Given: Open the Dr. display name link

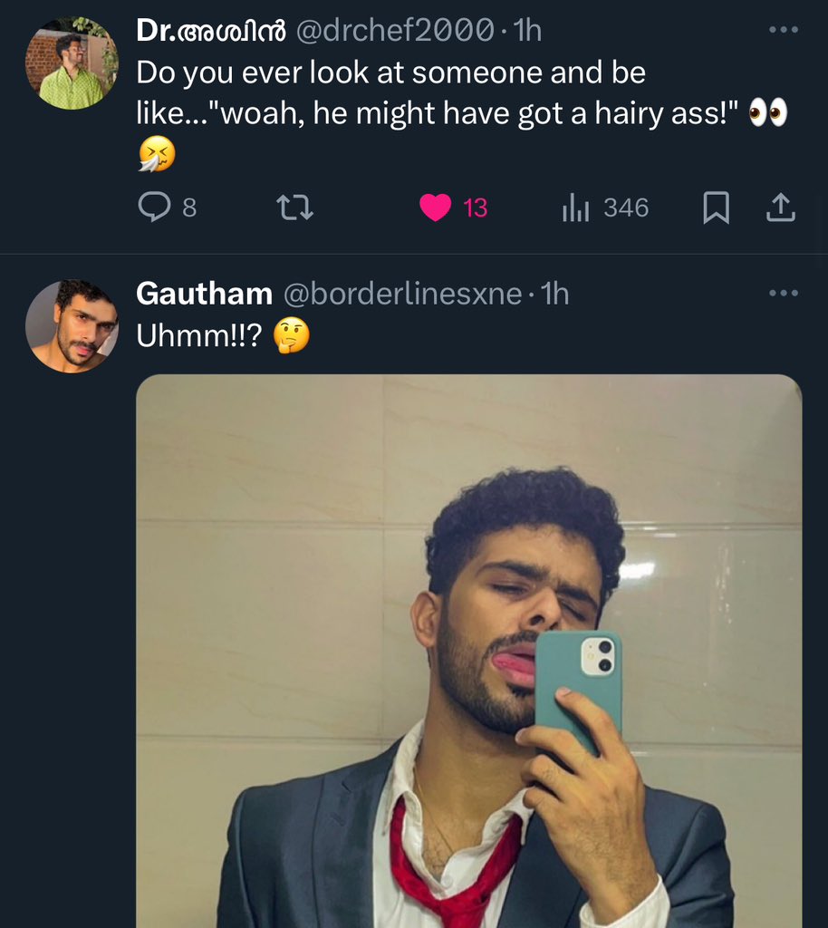Looking at the screenshot, I should (211, 30).
